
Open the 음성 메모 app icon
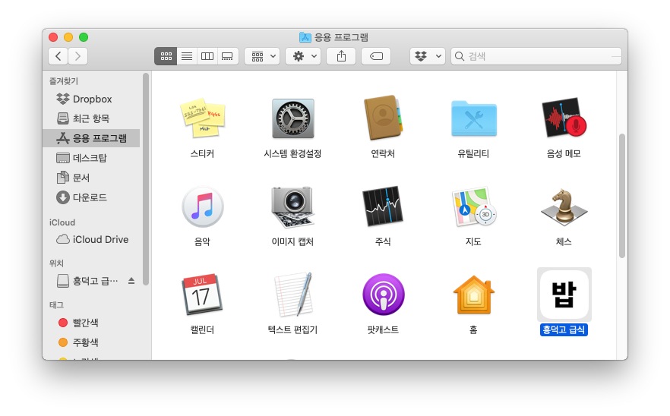pos(564,118)
